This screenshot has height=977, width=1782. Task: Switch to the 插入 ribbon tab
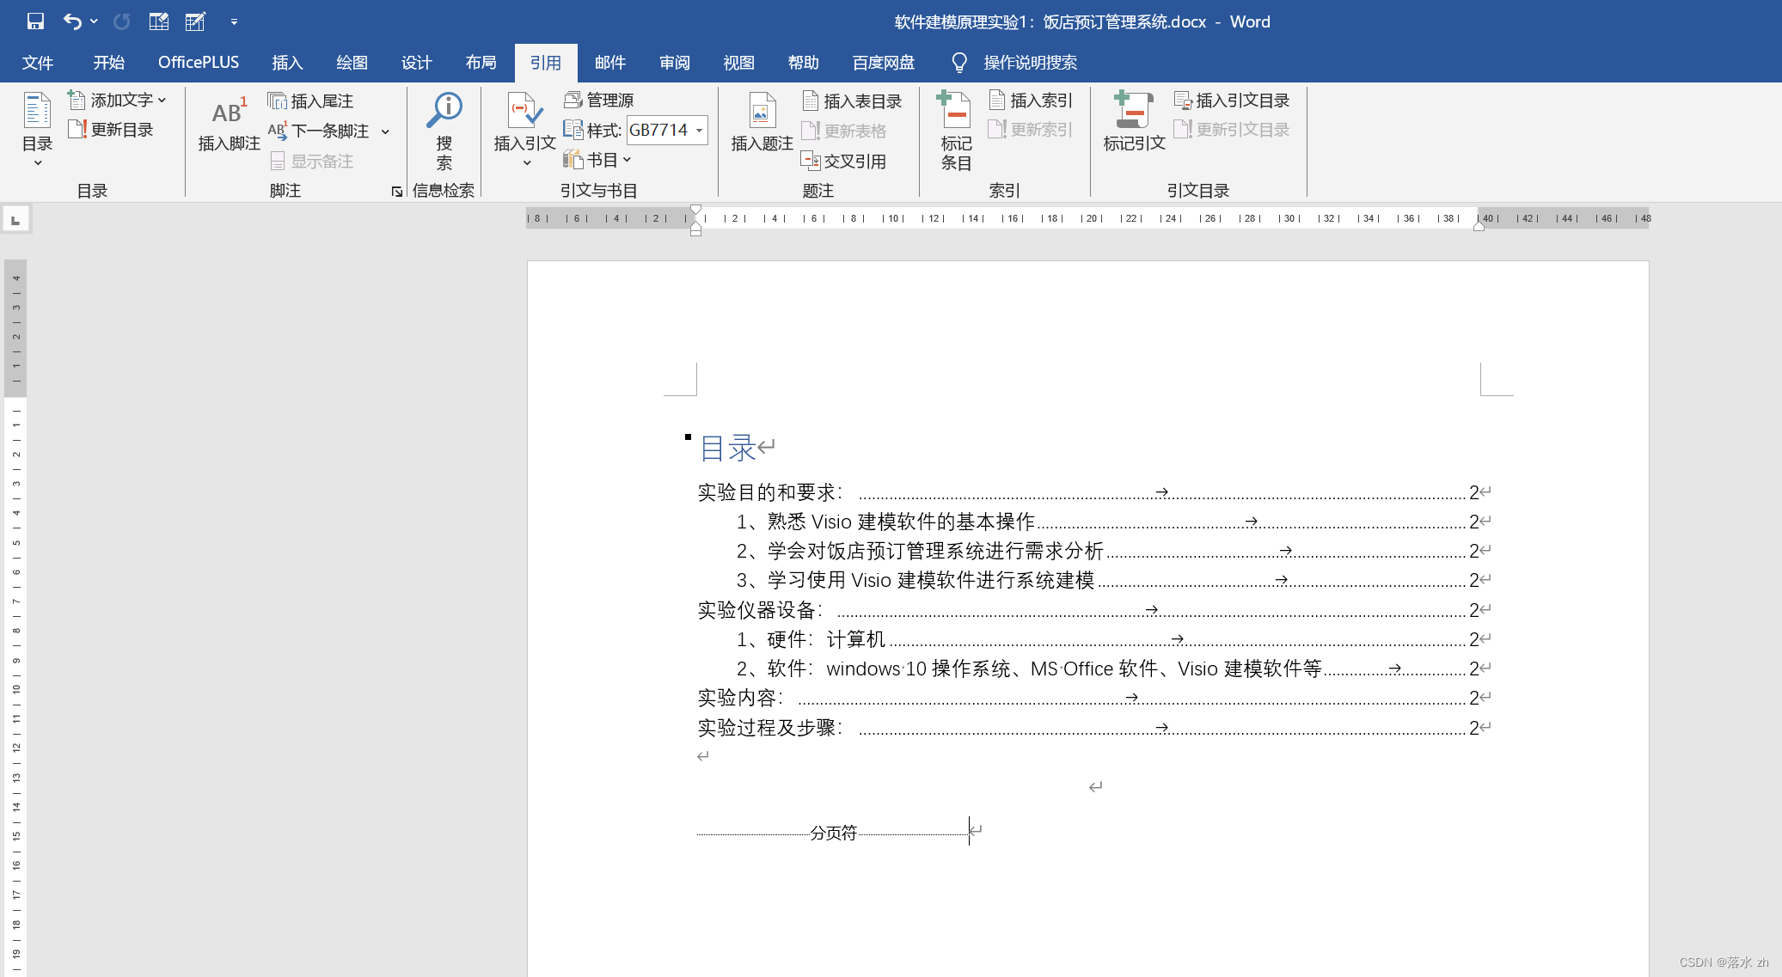(x=287, y=63)
